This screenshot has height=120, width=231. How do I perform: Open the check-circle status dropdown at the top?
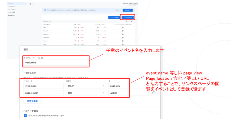[31, 4]
